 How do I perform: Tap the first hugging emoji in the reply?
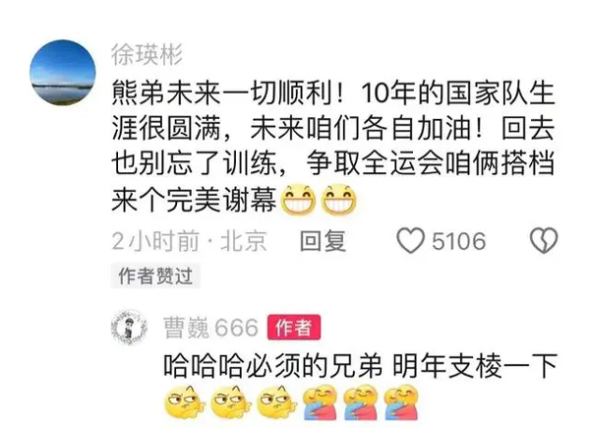coord(320,402)
